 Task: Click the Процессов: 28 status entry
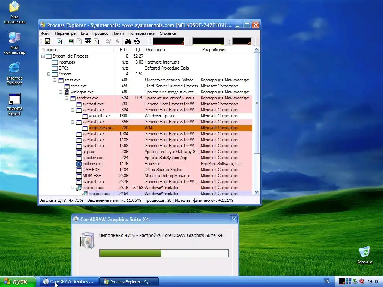coord(158,200)
